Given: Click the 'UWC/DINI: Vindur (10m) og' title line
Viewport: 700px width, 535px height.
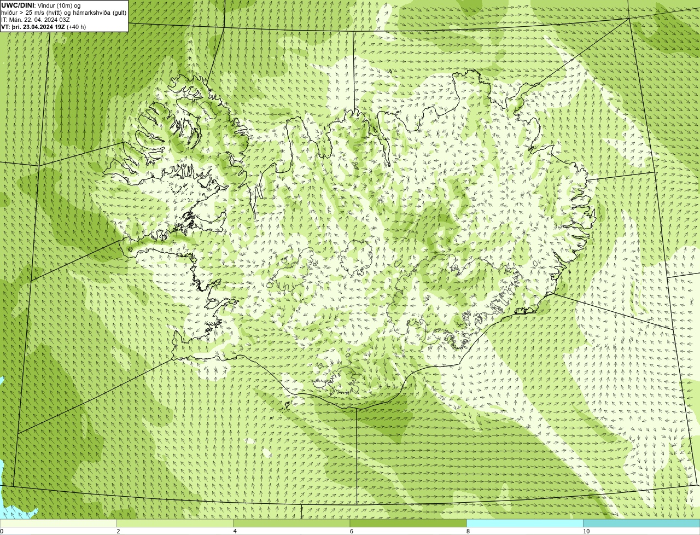Looking at the screenshot, I should tap(41, 5).
